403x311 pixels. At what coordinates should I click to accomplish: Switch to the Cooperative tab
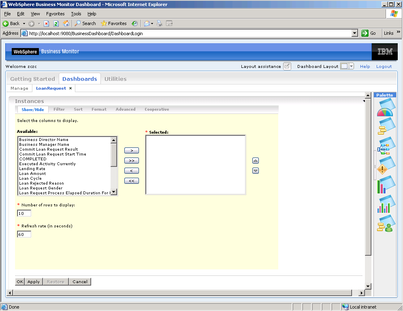[157, 109]
